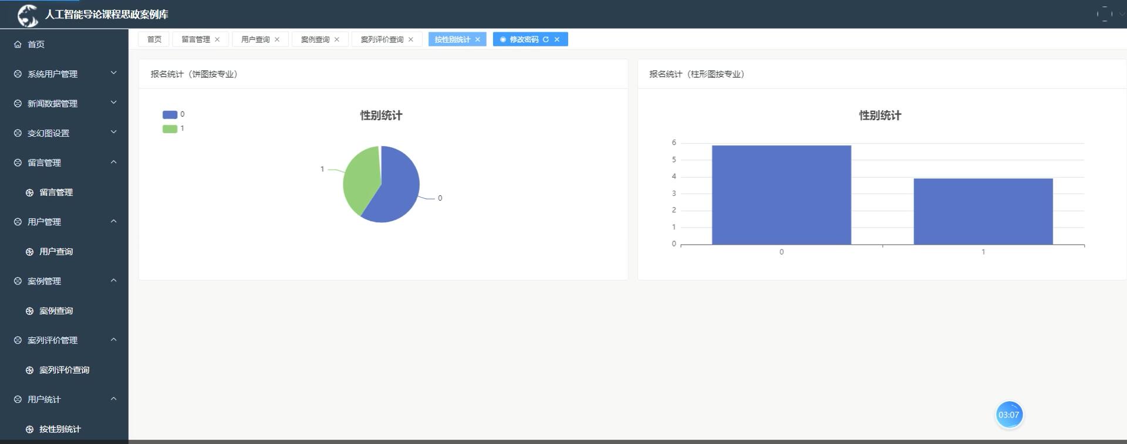
Task: Close the 留言管理 tab
Action: click(x=217, y=39)
